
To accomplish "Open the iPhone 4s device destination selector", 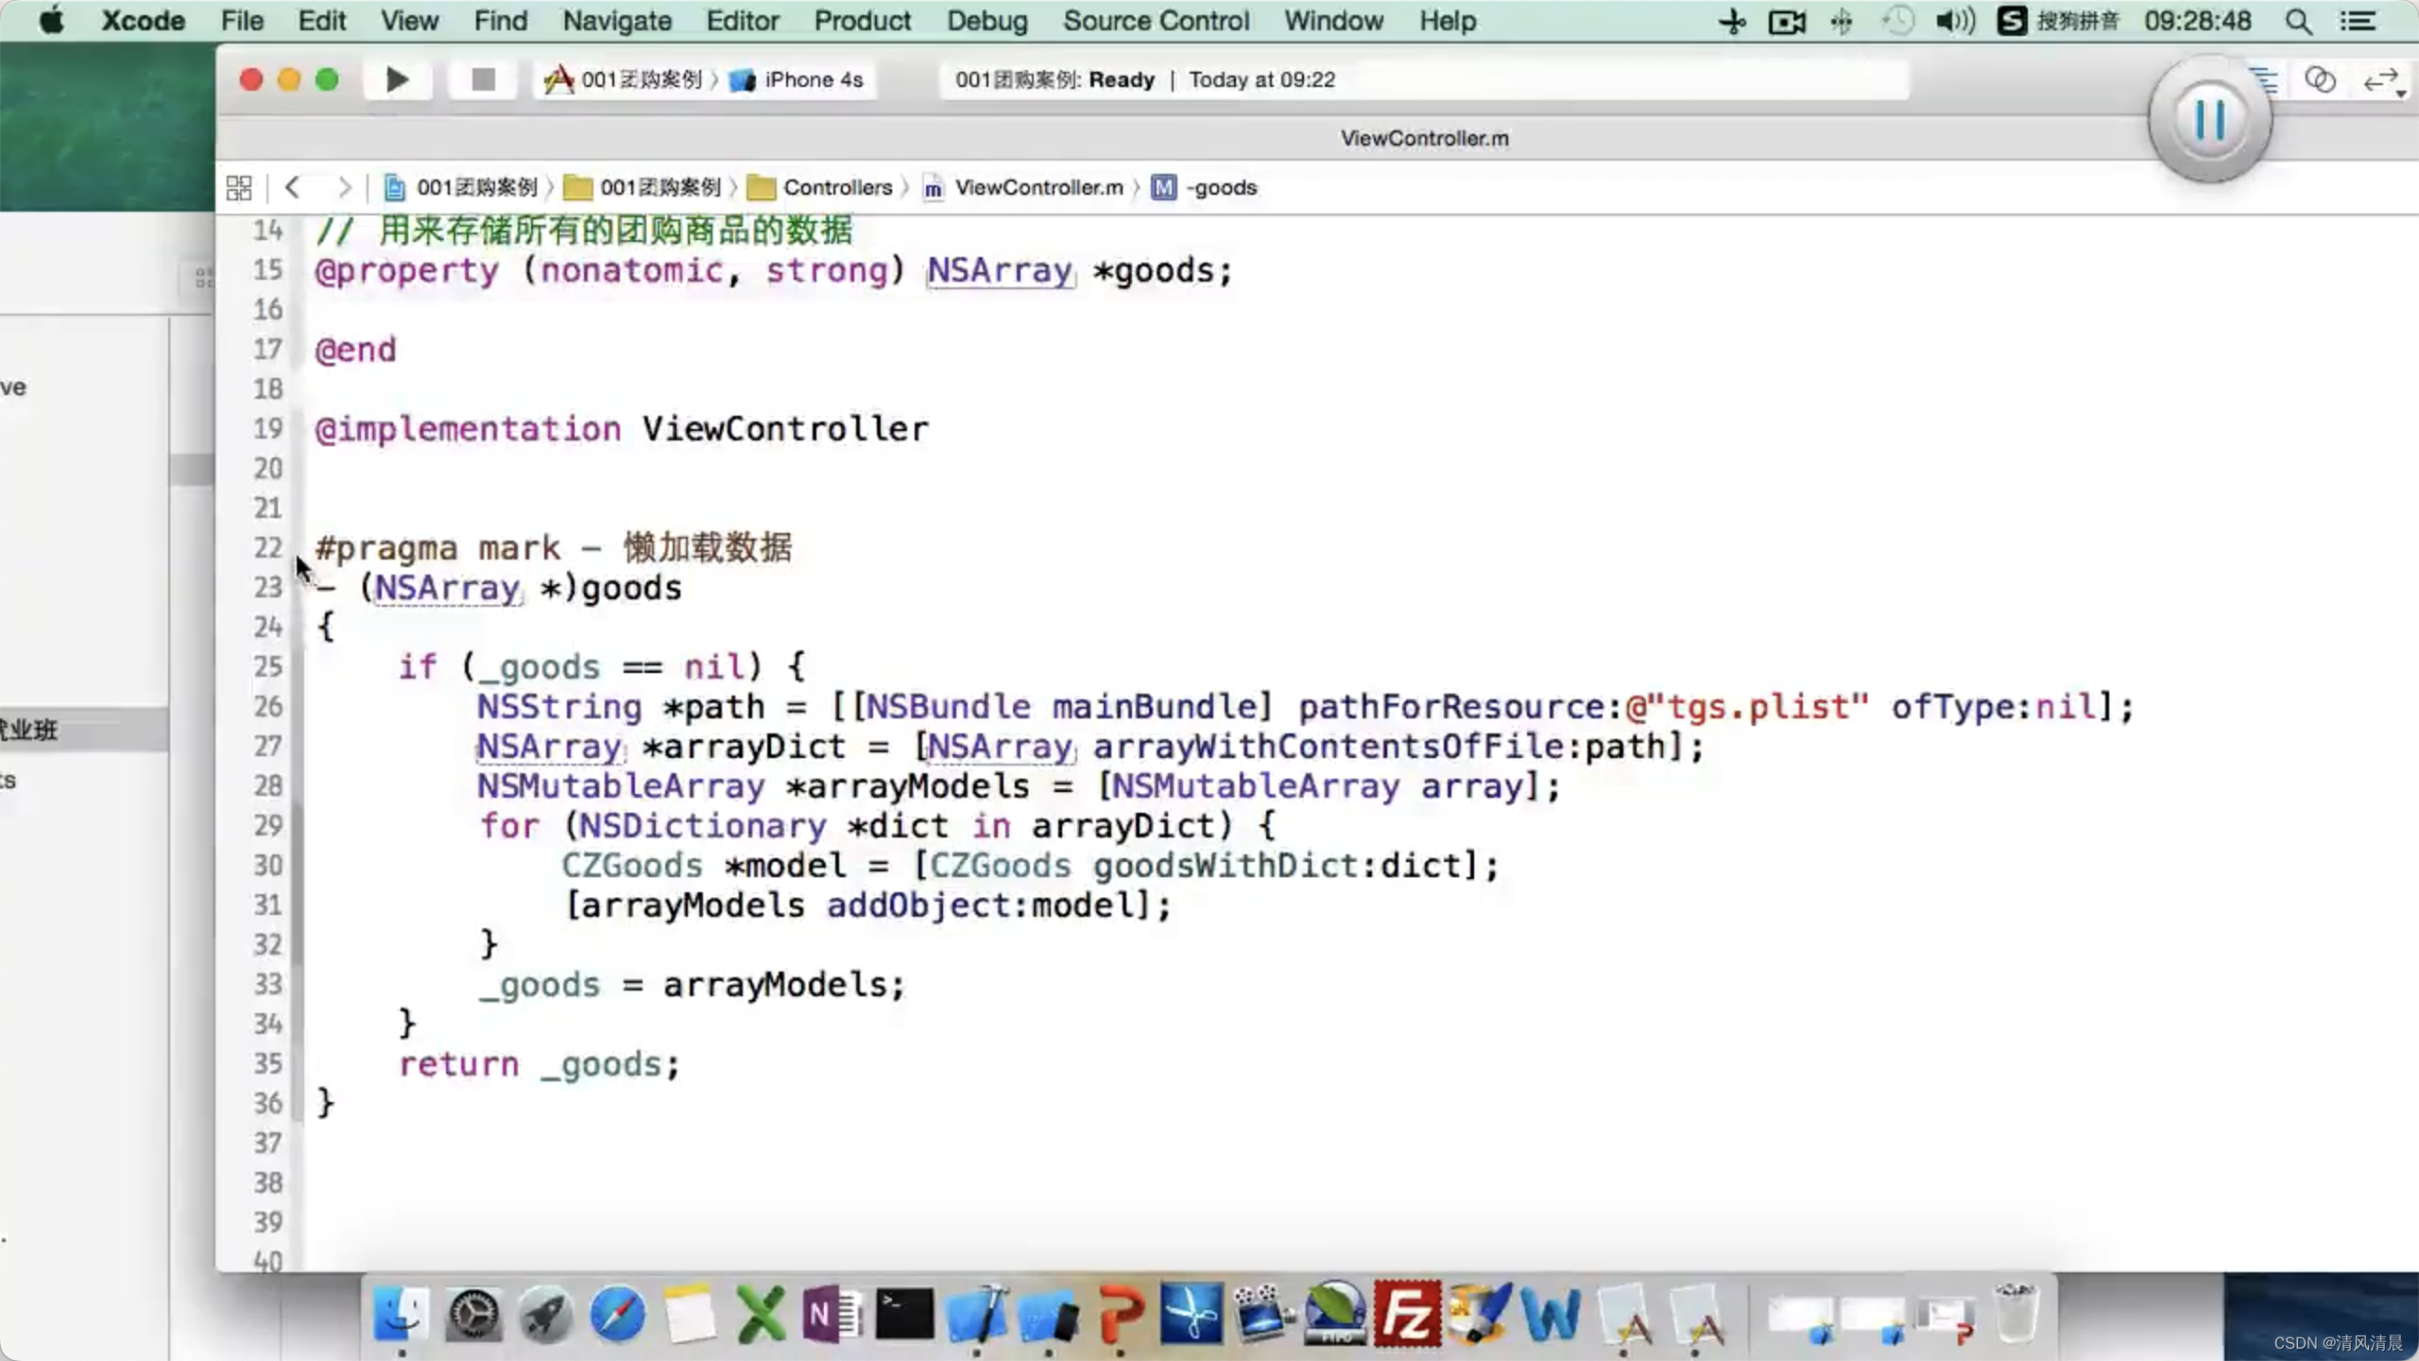I will pyautogui.click(x=813, y=80).
